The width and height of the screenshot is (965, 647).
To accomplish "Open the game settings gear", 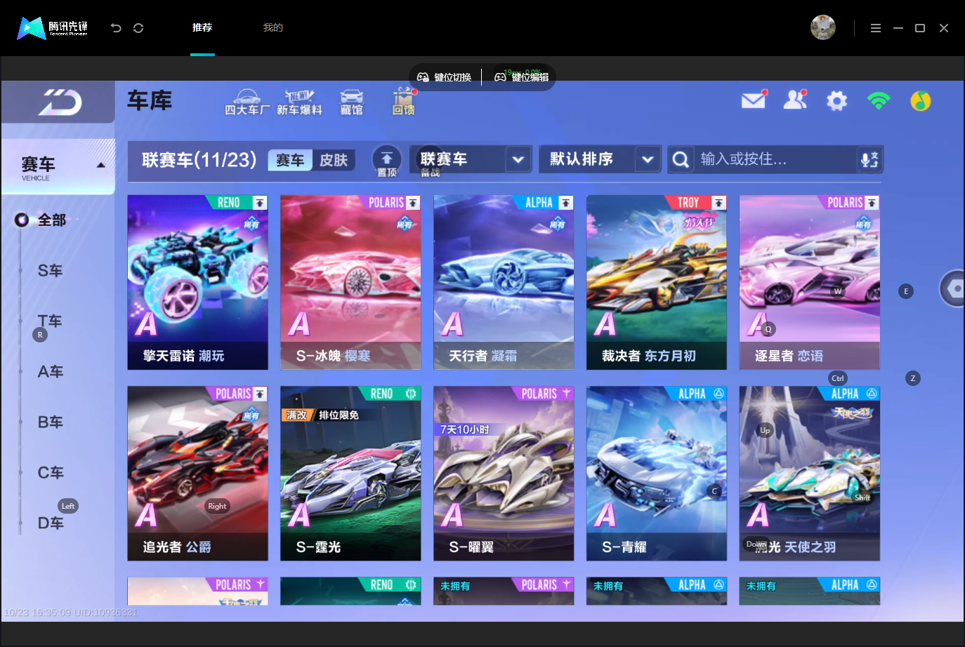I will [836, 101].
